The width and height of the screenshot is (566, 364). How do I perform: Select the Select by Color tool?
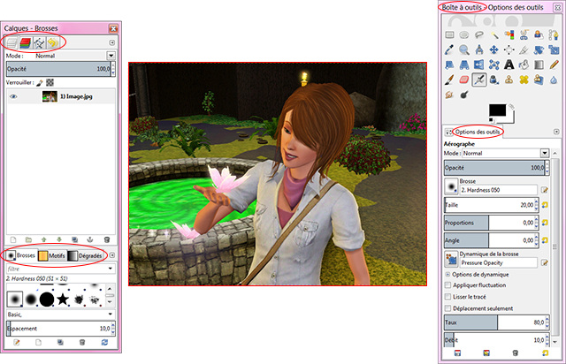tap(509, 35)
